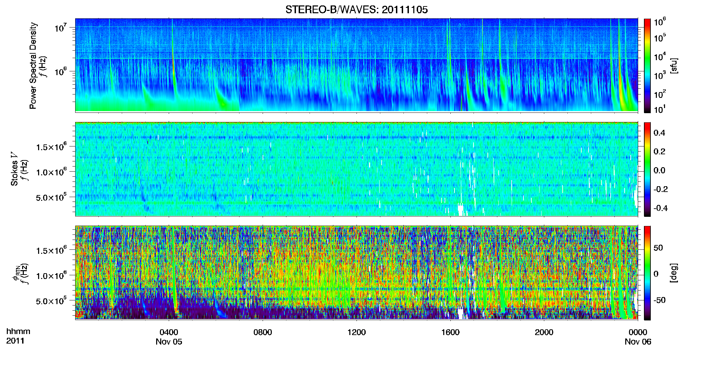Click the 10^2 label on sfu colorbar
Viewport: 713px width, 367px height.
(660, 94)
